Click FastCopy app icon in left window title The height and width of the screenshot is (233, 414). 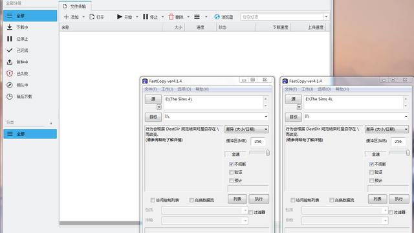pos(145,81)
